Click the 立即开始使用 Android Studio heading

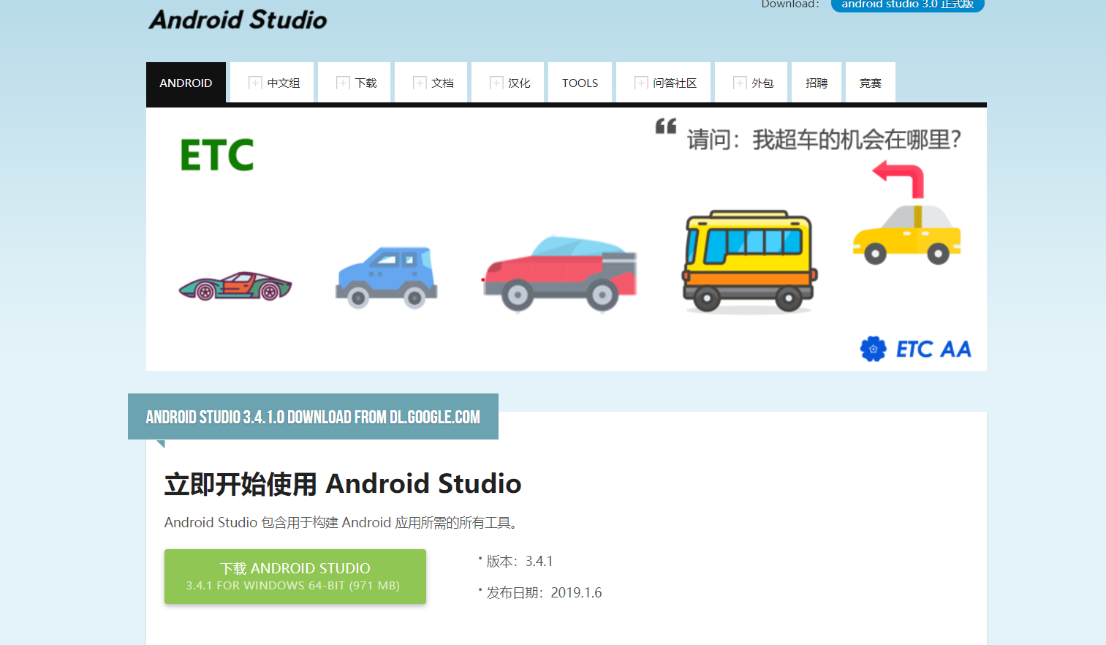(x=343, y=484)
